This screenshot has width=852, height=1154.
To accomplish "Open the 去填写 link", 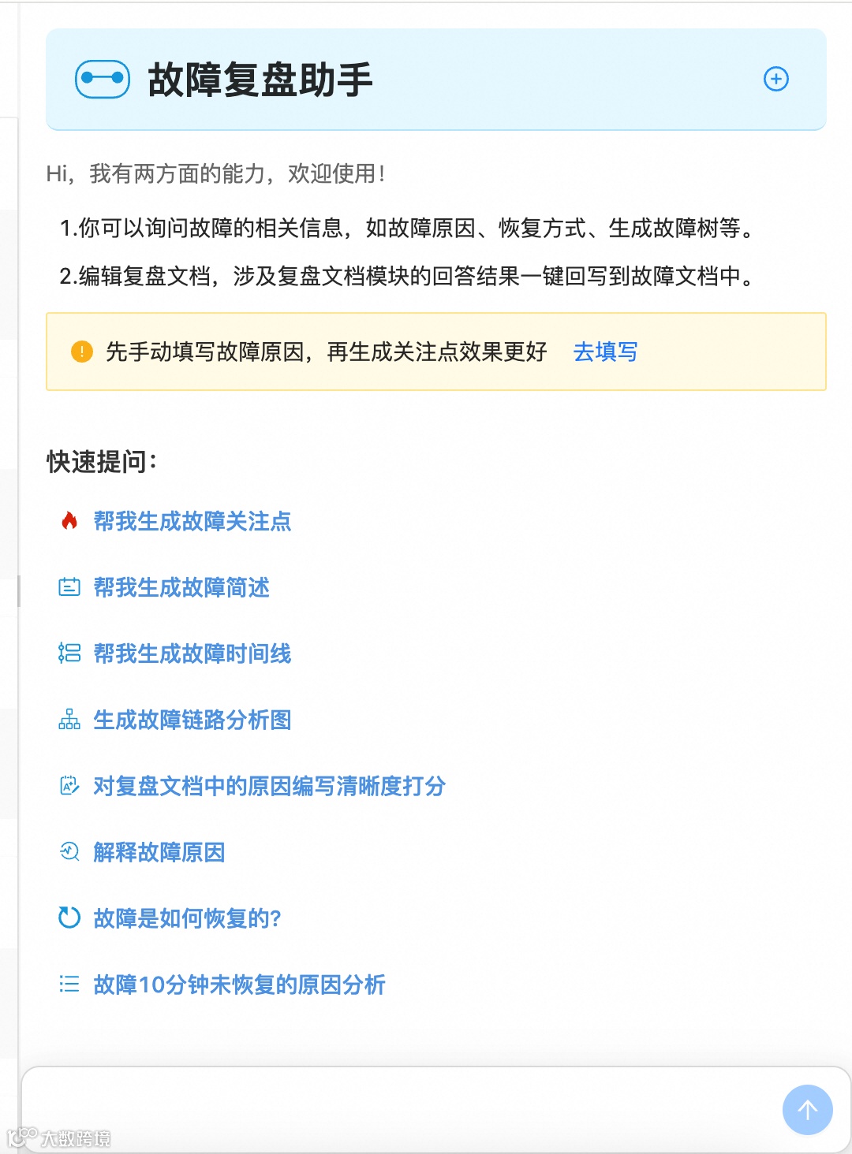I will coord(605,352).
